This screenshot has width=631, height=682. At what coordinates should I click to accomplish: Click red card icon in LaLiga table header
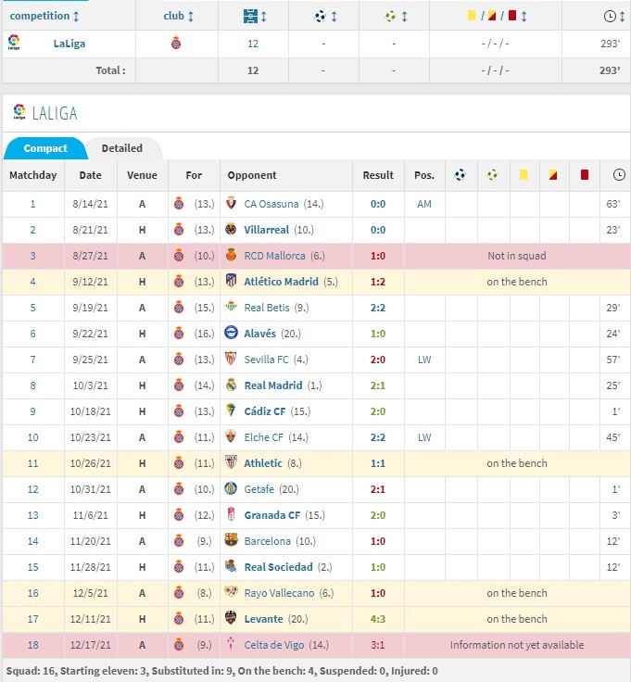[585, 175]
